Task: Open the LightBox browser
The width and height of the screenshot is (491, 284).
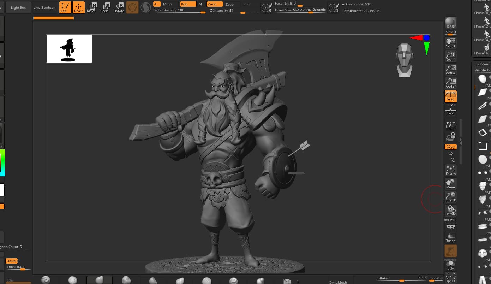Action: [18, 7]
